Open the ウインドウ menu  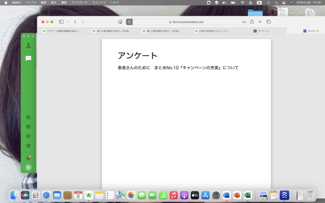(x=99, y=2)
